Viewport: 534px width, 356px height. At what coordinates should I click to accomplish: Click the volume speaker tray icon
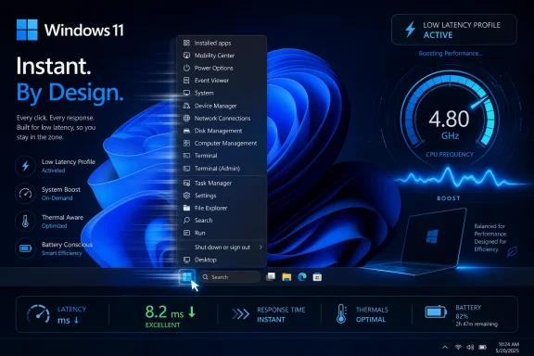(x=470, y=347)
